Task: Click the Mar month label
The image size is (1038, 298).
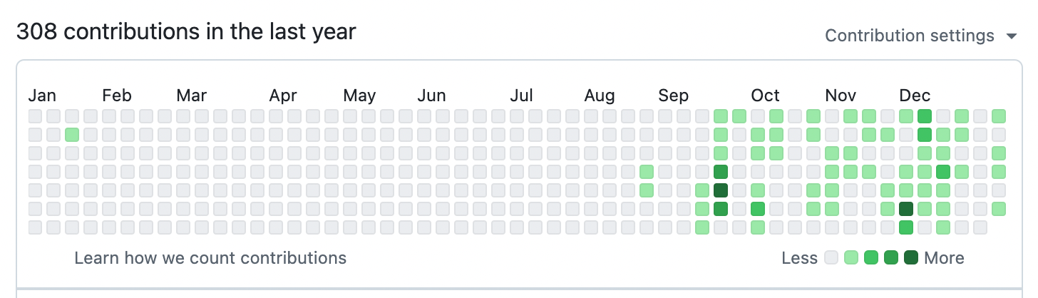Action: coord(192,96)
